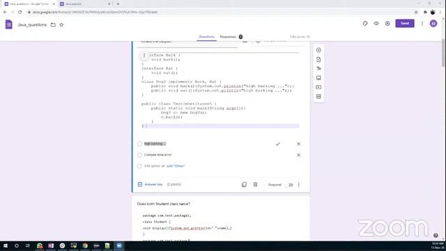Click the purple Send button
This screenshot has width=446, height=251.
coord(405,23)
